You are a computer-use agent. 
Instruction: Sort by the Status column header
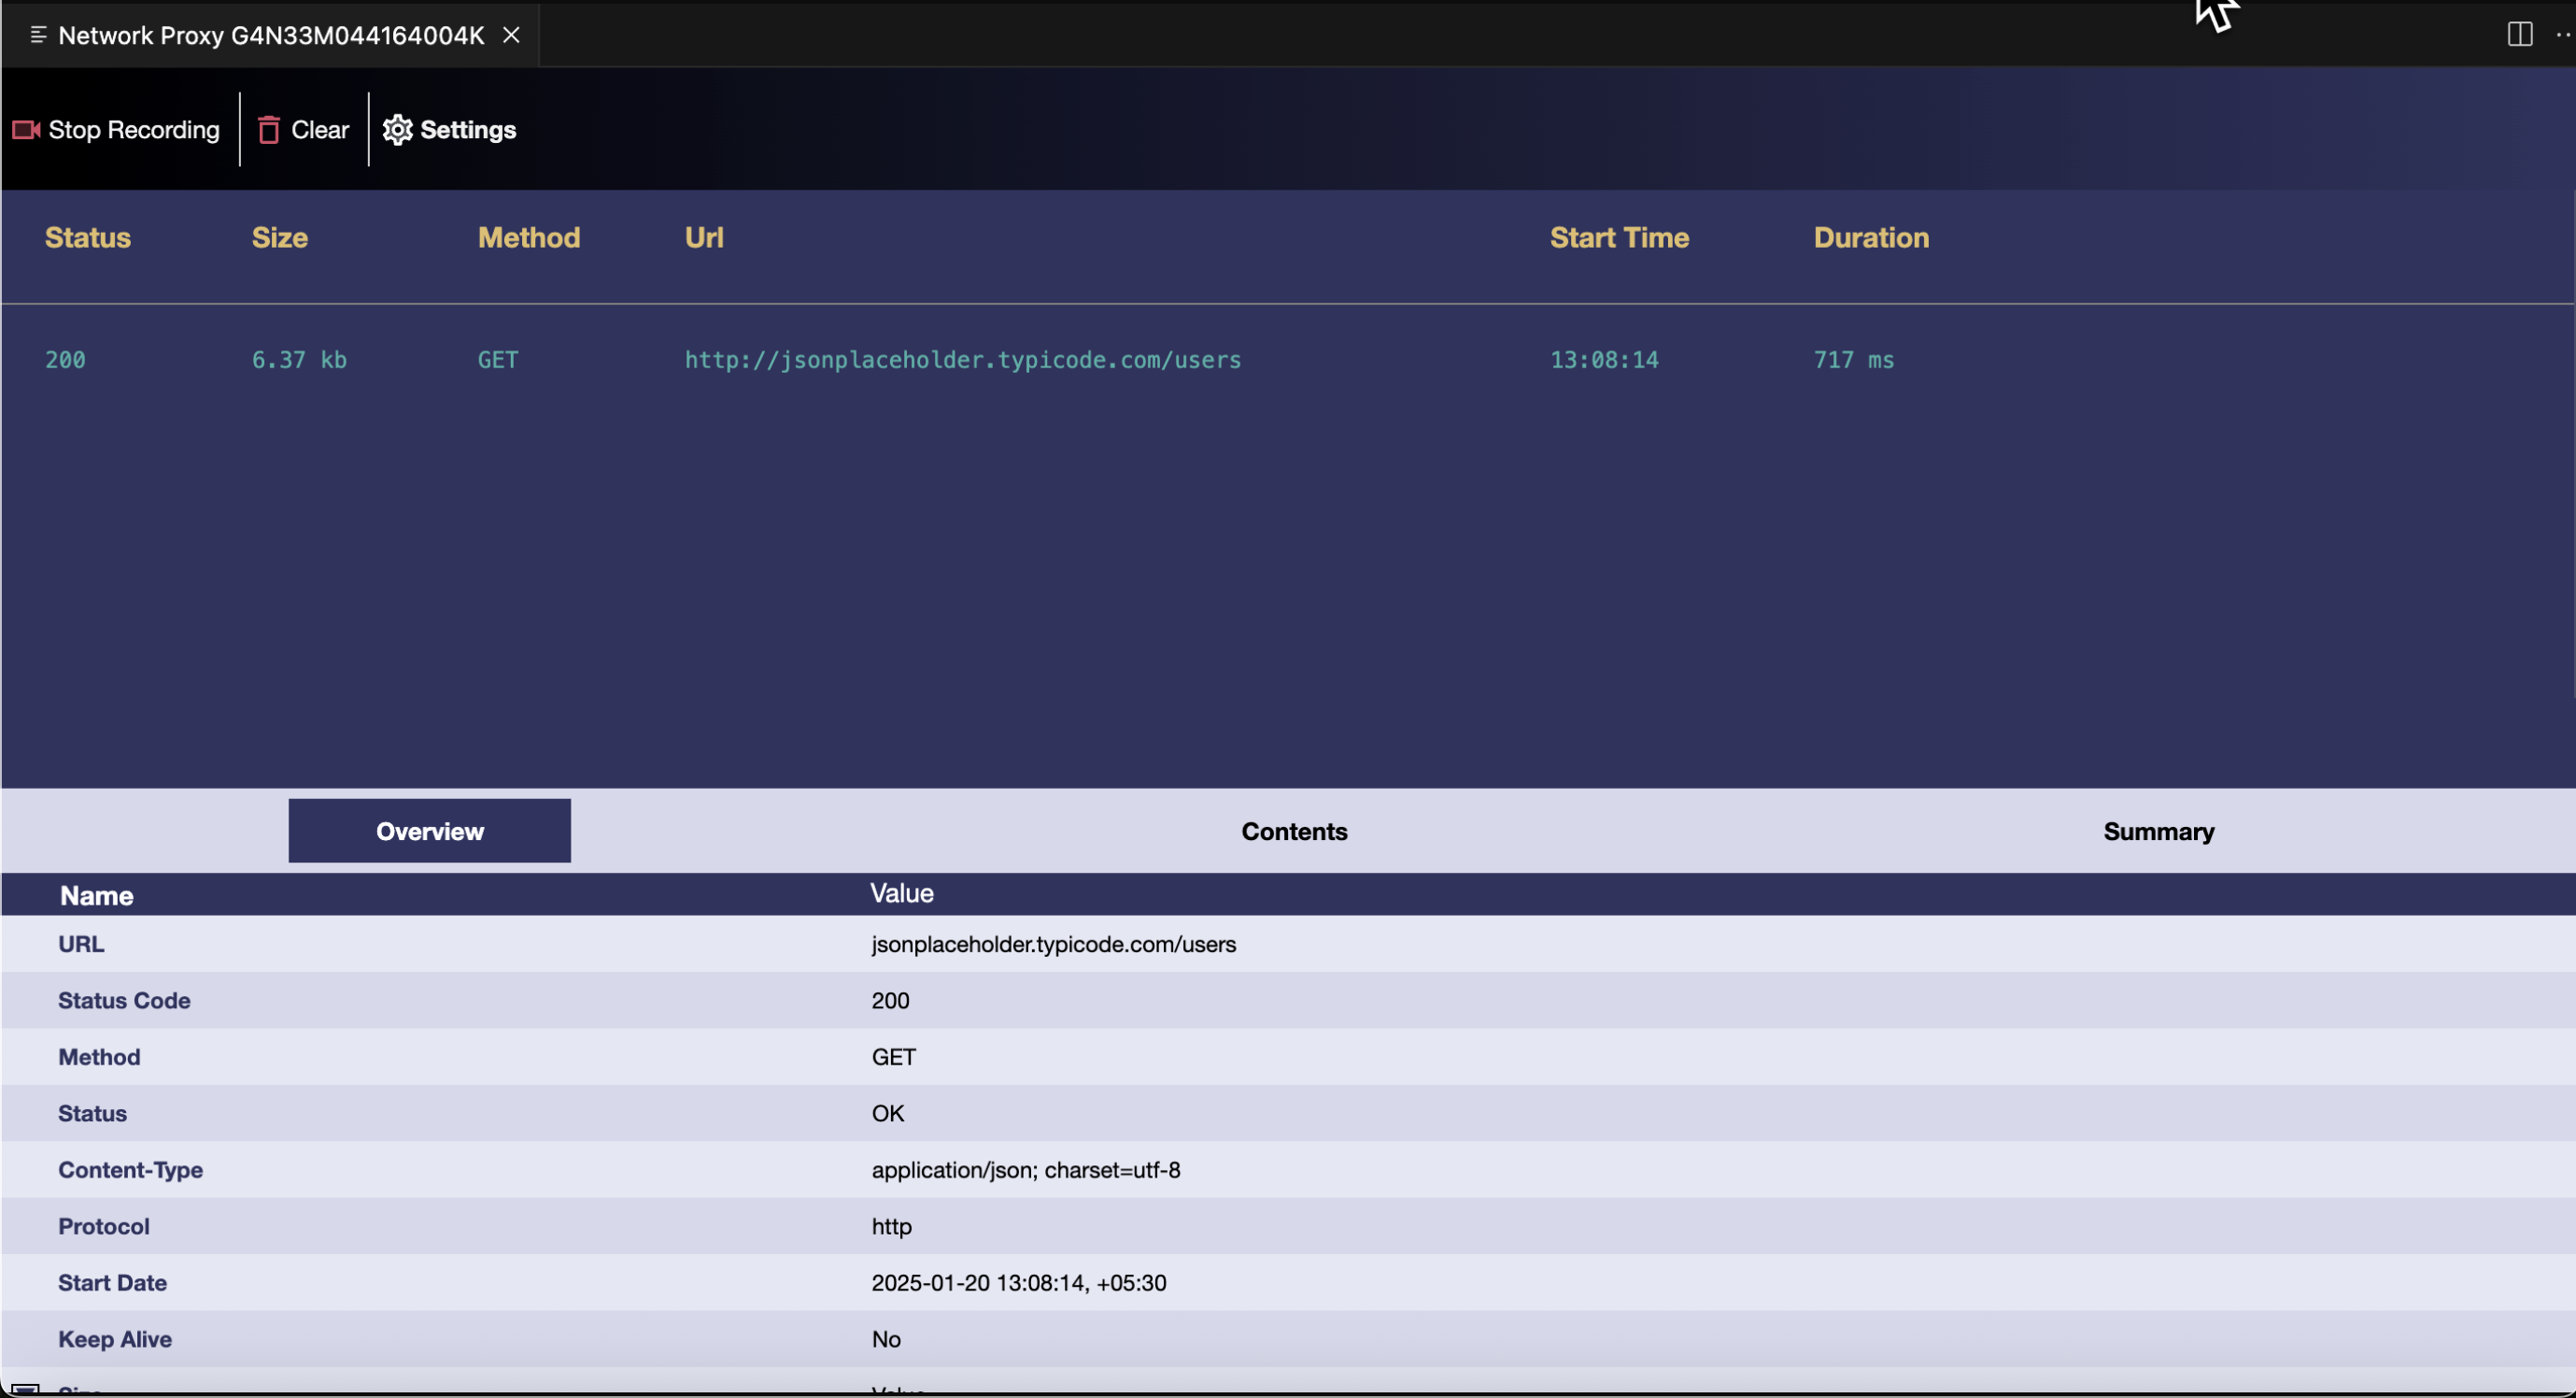88,238
